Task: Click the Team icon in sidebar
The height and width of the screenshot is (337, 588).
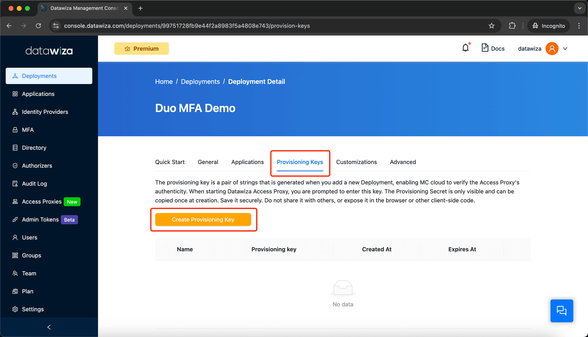Action: coord(15,273)
